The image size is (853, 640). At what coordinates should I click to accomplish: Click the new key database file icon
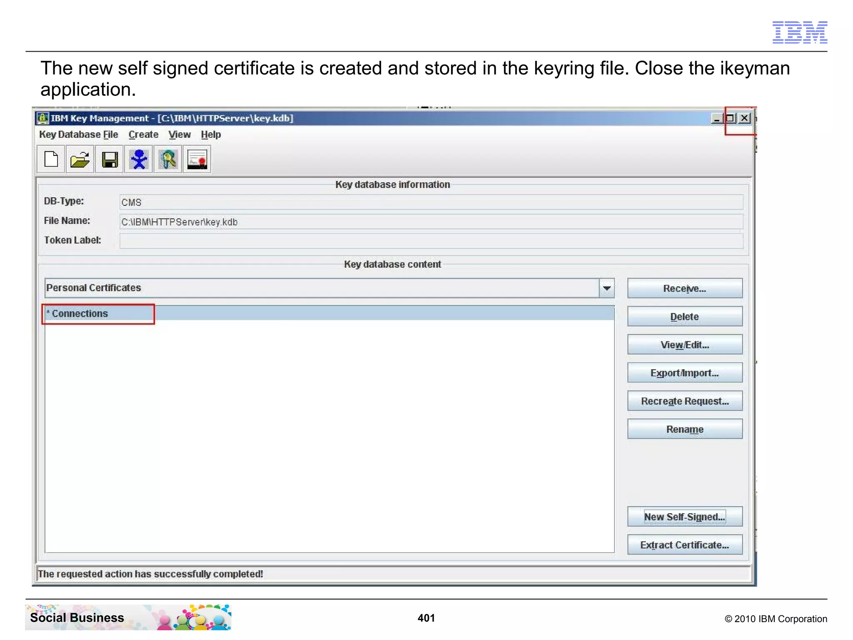51,159
